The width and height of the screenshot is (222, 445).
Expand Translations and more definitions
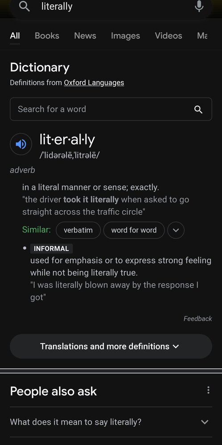[x=111, y=346]
